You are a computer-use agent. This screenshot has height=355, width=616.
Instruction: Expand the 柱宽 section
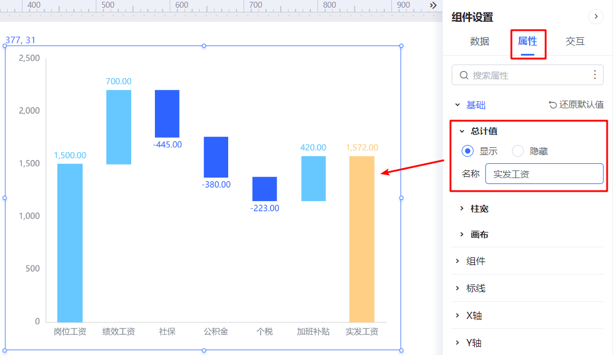pos(462,208)
